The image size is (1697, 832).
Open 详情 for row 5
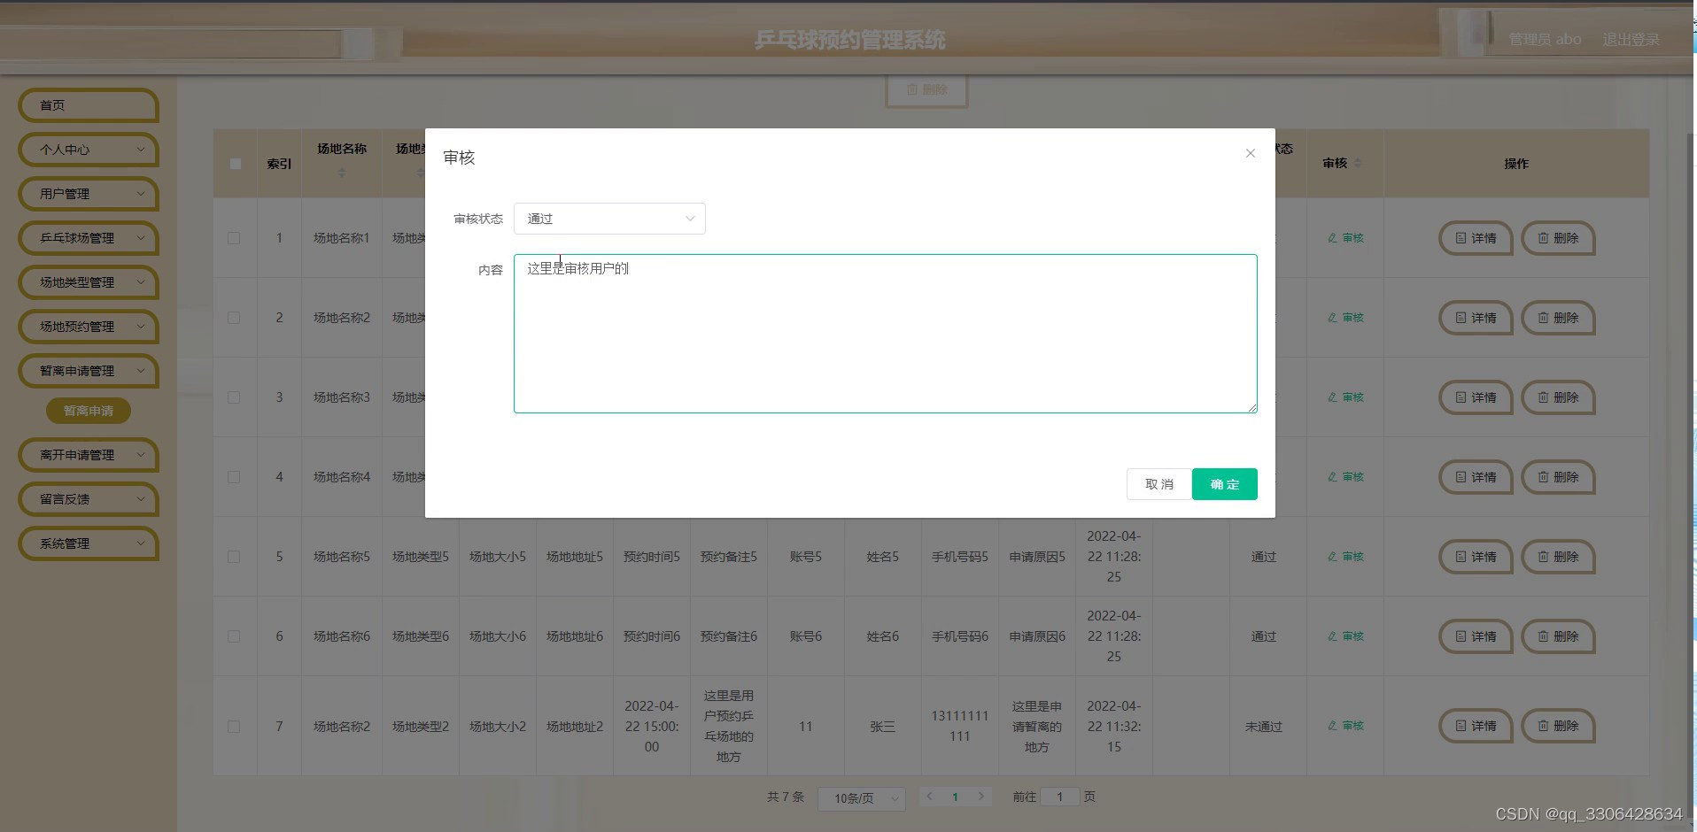tap(1476, 557)
